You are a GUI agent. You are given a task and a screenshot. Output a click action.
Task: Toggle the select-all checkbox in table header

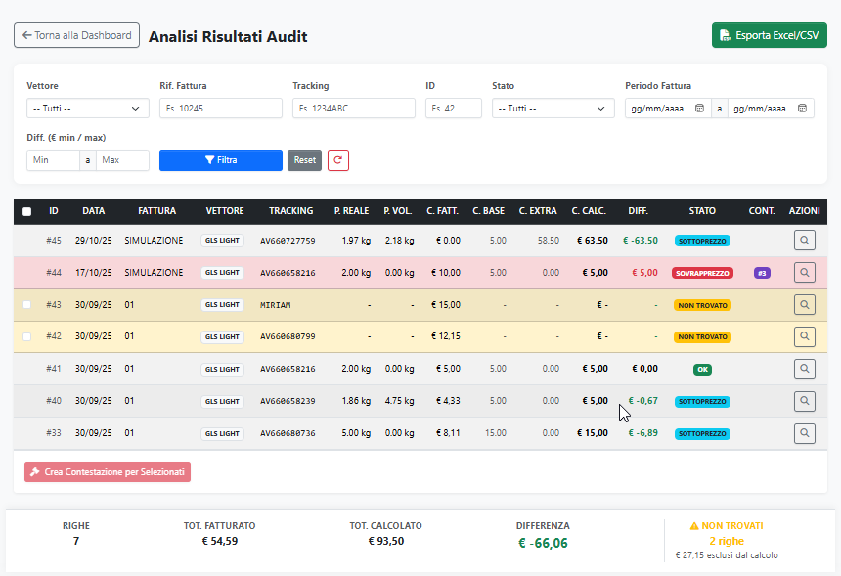pyautogui.click(x=27, y=211)
